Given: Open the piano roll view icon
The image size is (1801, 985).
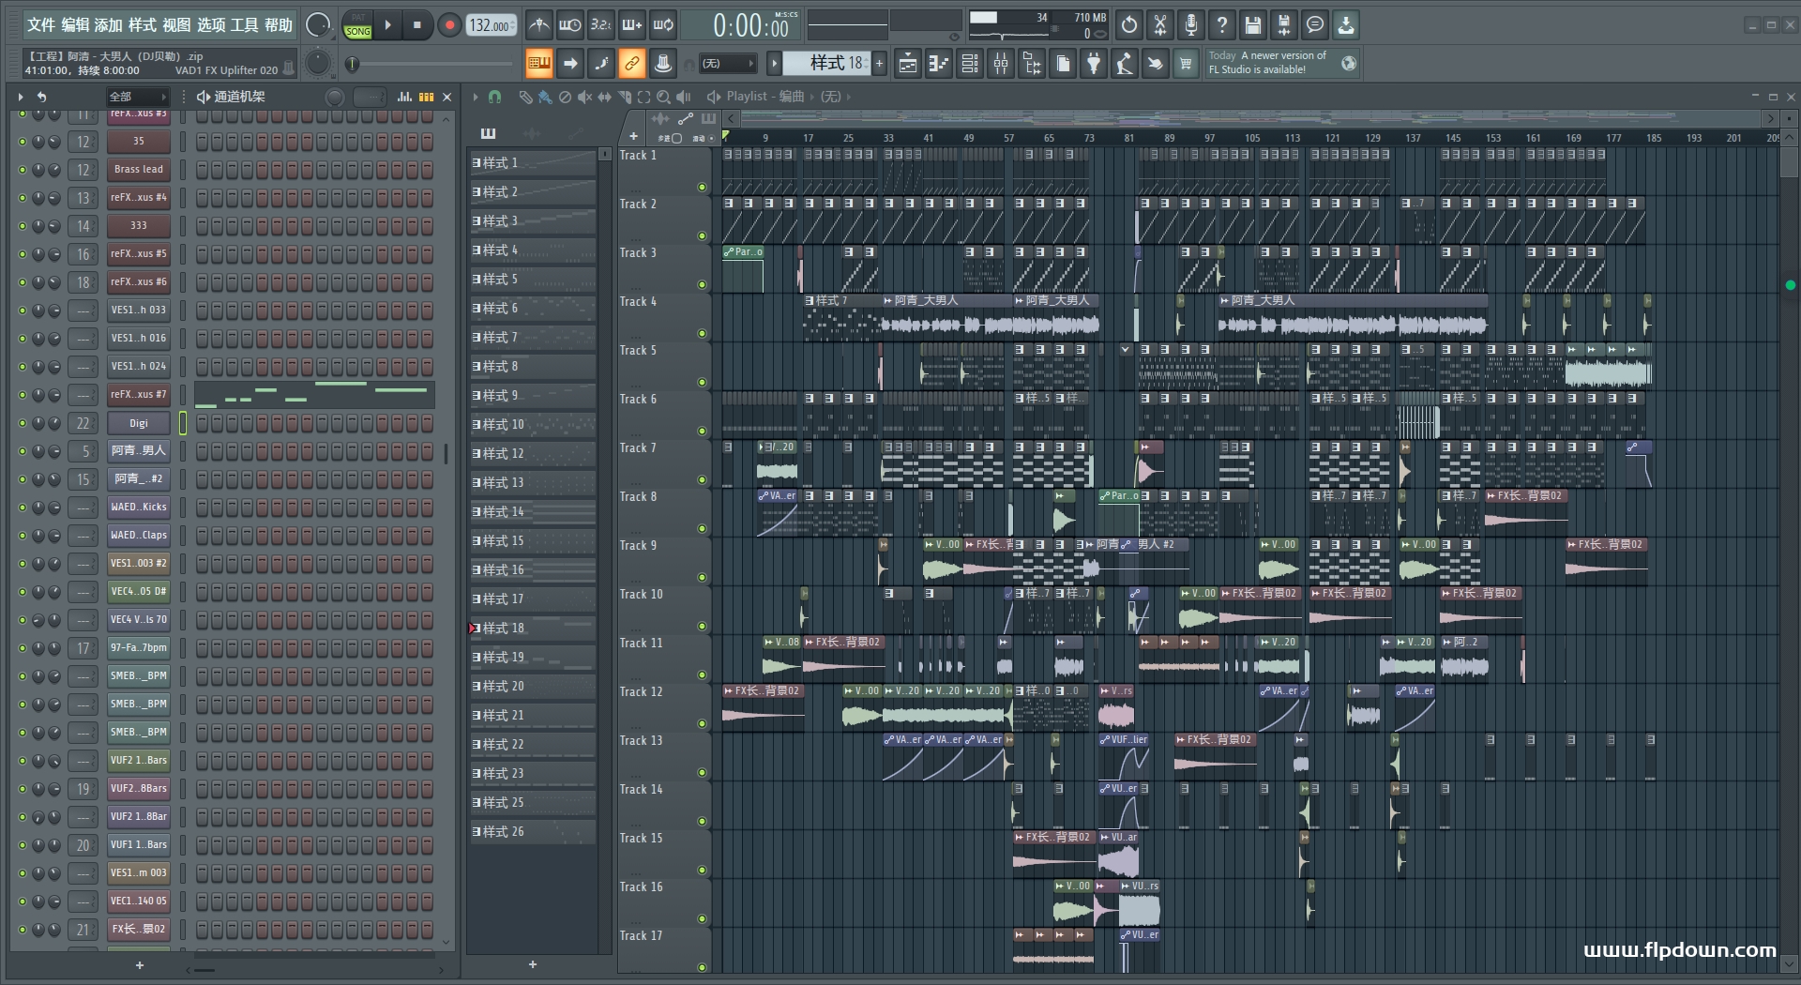Looking at the screenshot, I should [x=938, y=64].
